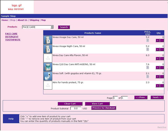This screenshot has width=168, height=134.
Task: Click the View Cart button
Action: coord(97,104)
